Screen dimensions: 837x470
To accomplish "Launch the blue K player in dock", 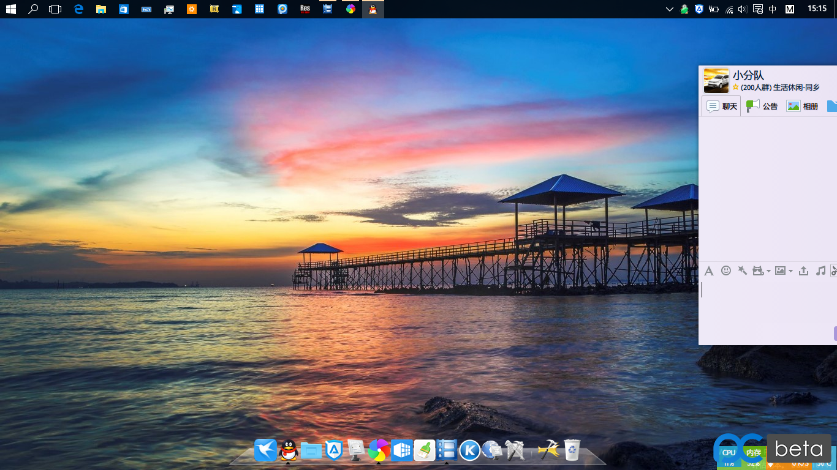I will click(x=469, y=450).
